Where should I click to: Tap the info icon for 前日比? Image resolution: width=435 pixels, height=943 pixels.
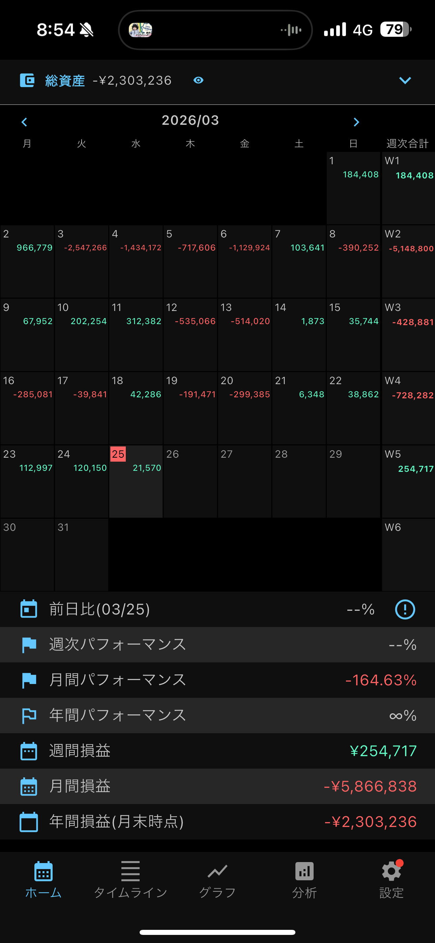pyautogui.click(x=405, y=609)
